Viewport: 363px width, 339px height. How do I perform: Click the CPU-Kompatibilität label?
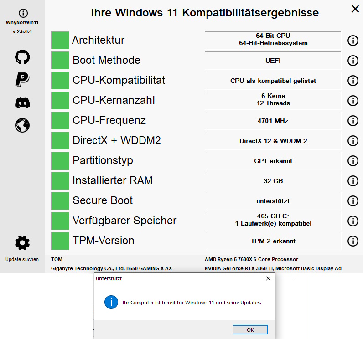(119, 80)
